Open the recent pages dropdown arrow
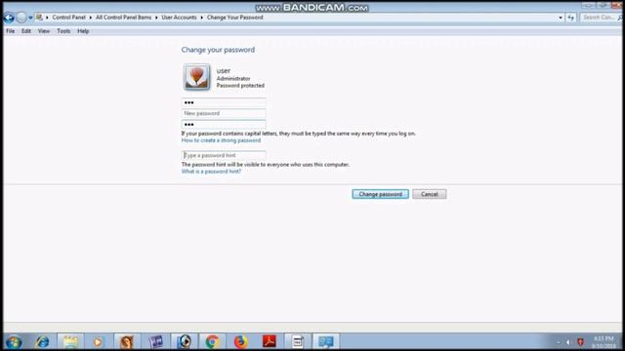The width and height of the screenshot is (625, 351). [30, 18]
